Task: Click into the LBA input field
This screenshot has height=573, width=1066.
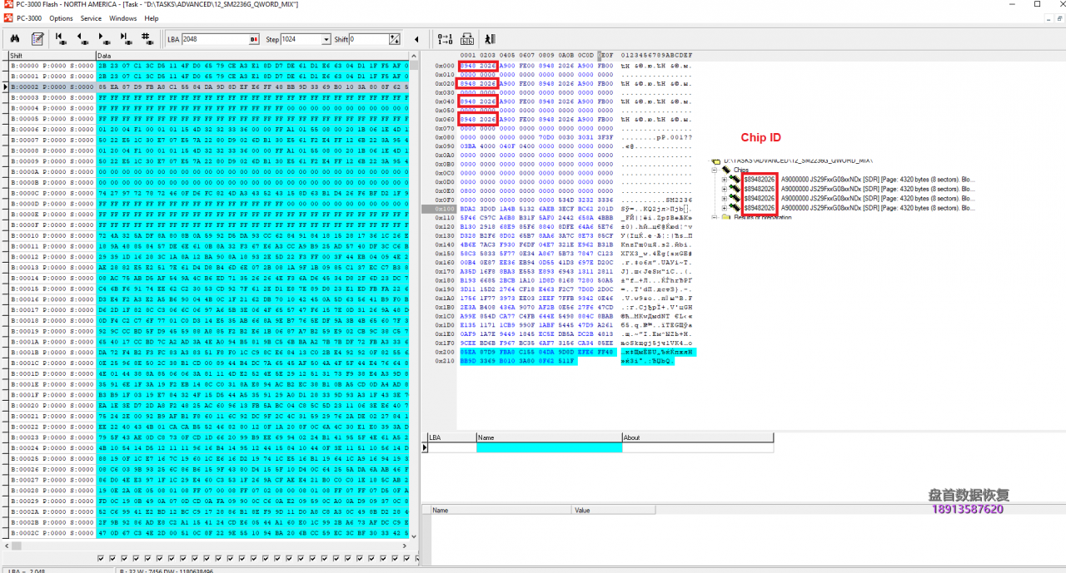Action: (x=213, y=39)
